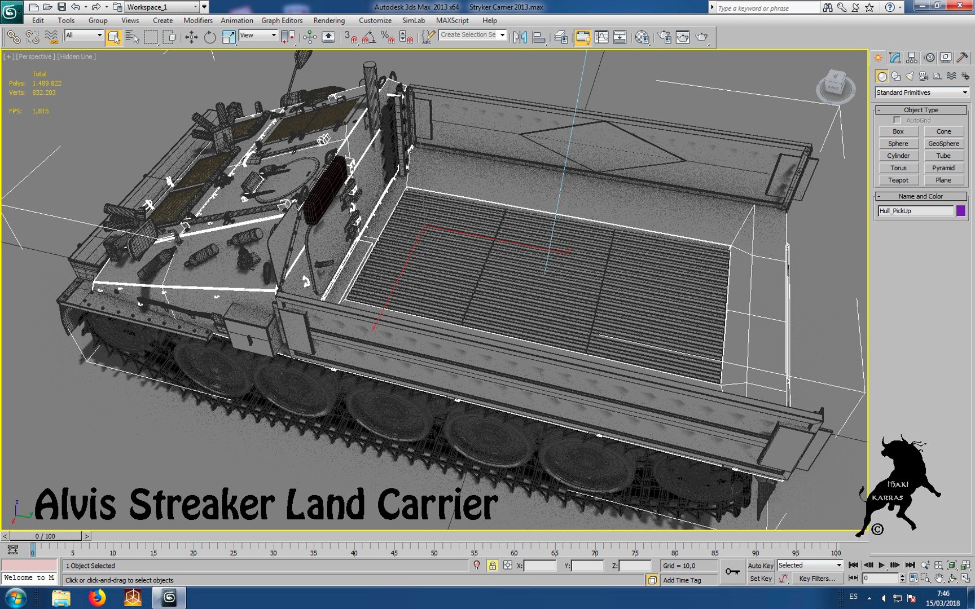Click the Align tool icon
The height and width of the screenshot is (609, 975).
coord(539,37)
